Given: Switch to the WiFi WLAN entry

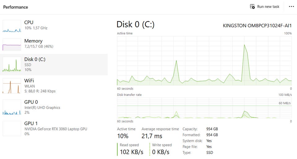Looking at the screenshot, I should [x=29, y=81].
